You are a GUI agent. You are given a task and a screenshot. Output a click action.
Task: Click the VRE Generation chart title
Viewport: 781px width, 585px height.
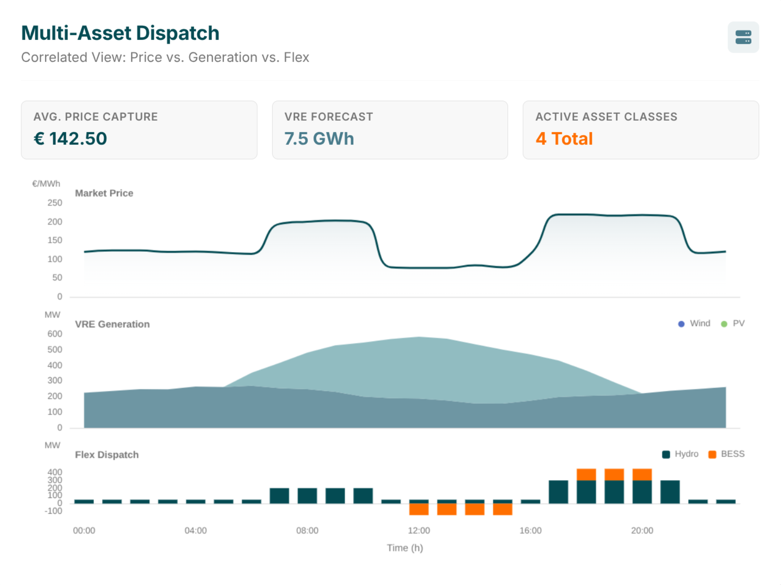[x=112, y=324]
